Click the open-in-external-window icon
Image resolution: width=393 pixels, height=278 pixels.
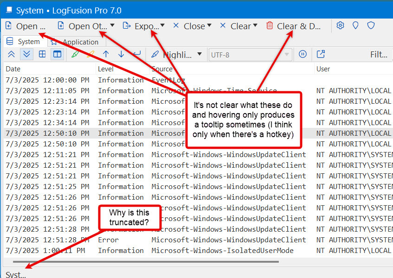click(x=321, y=54)
